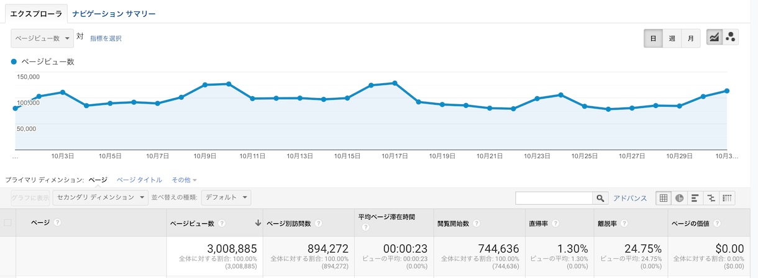Click the 10月23日 axis date label
758x278 pixels.
click(x=537, y=156)
